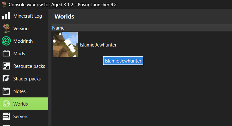Image resolution: width=232 pixels, height=126 pixels.
Task: Select the world screenshot thumbnail
Action: (65, 45)
